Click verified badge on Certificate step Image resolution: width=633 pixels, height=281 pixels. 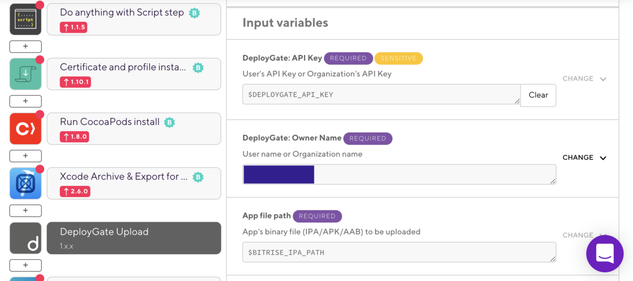click(x=198, y=68)
